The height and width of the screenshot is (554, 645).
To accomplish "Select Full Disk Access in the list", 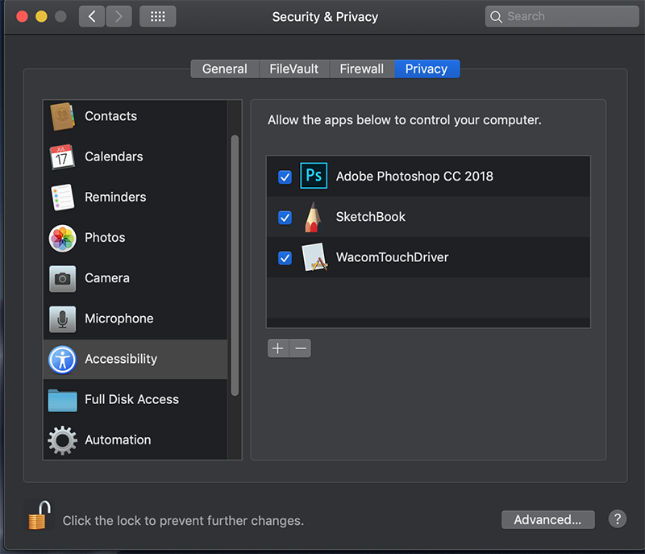I will tap(135, 400).
